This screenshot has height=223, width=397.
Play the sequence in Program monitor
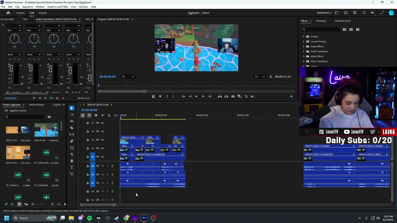coord(196,96)
